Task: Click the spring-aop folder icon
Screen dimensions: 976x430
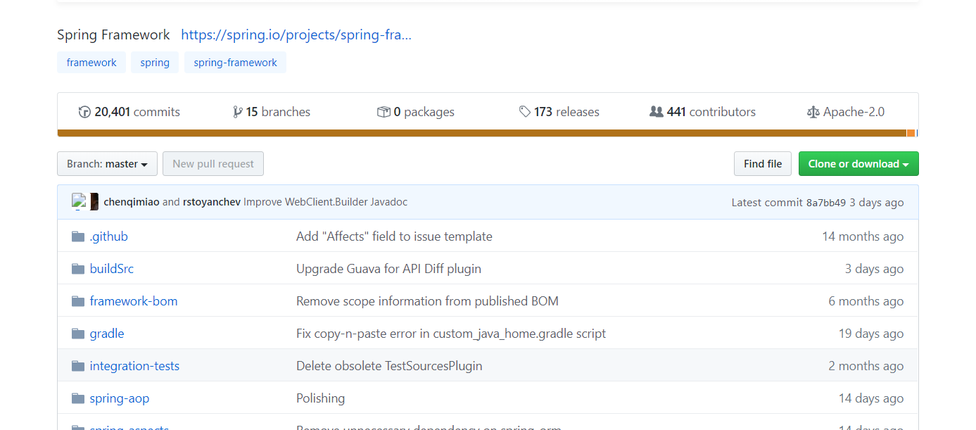Action: point(78,398)
